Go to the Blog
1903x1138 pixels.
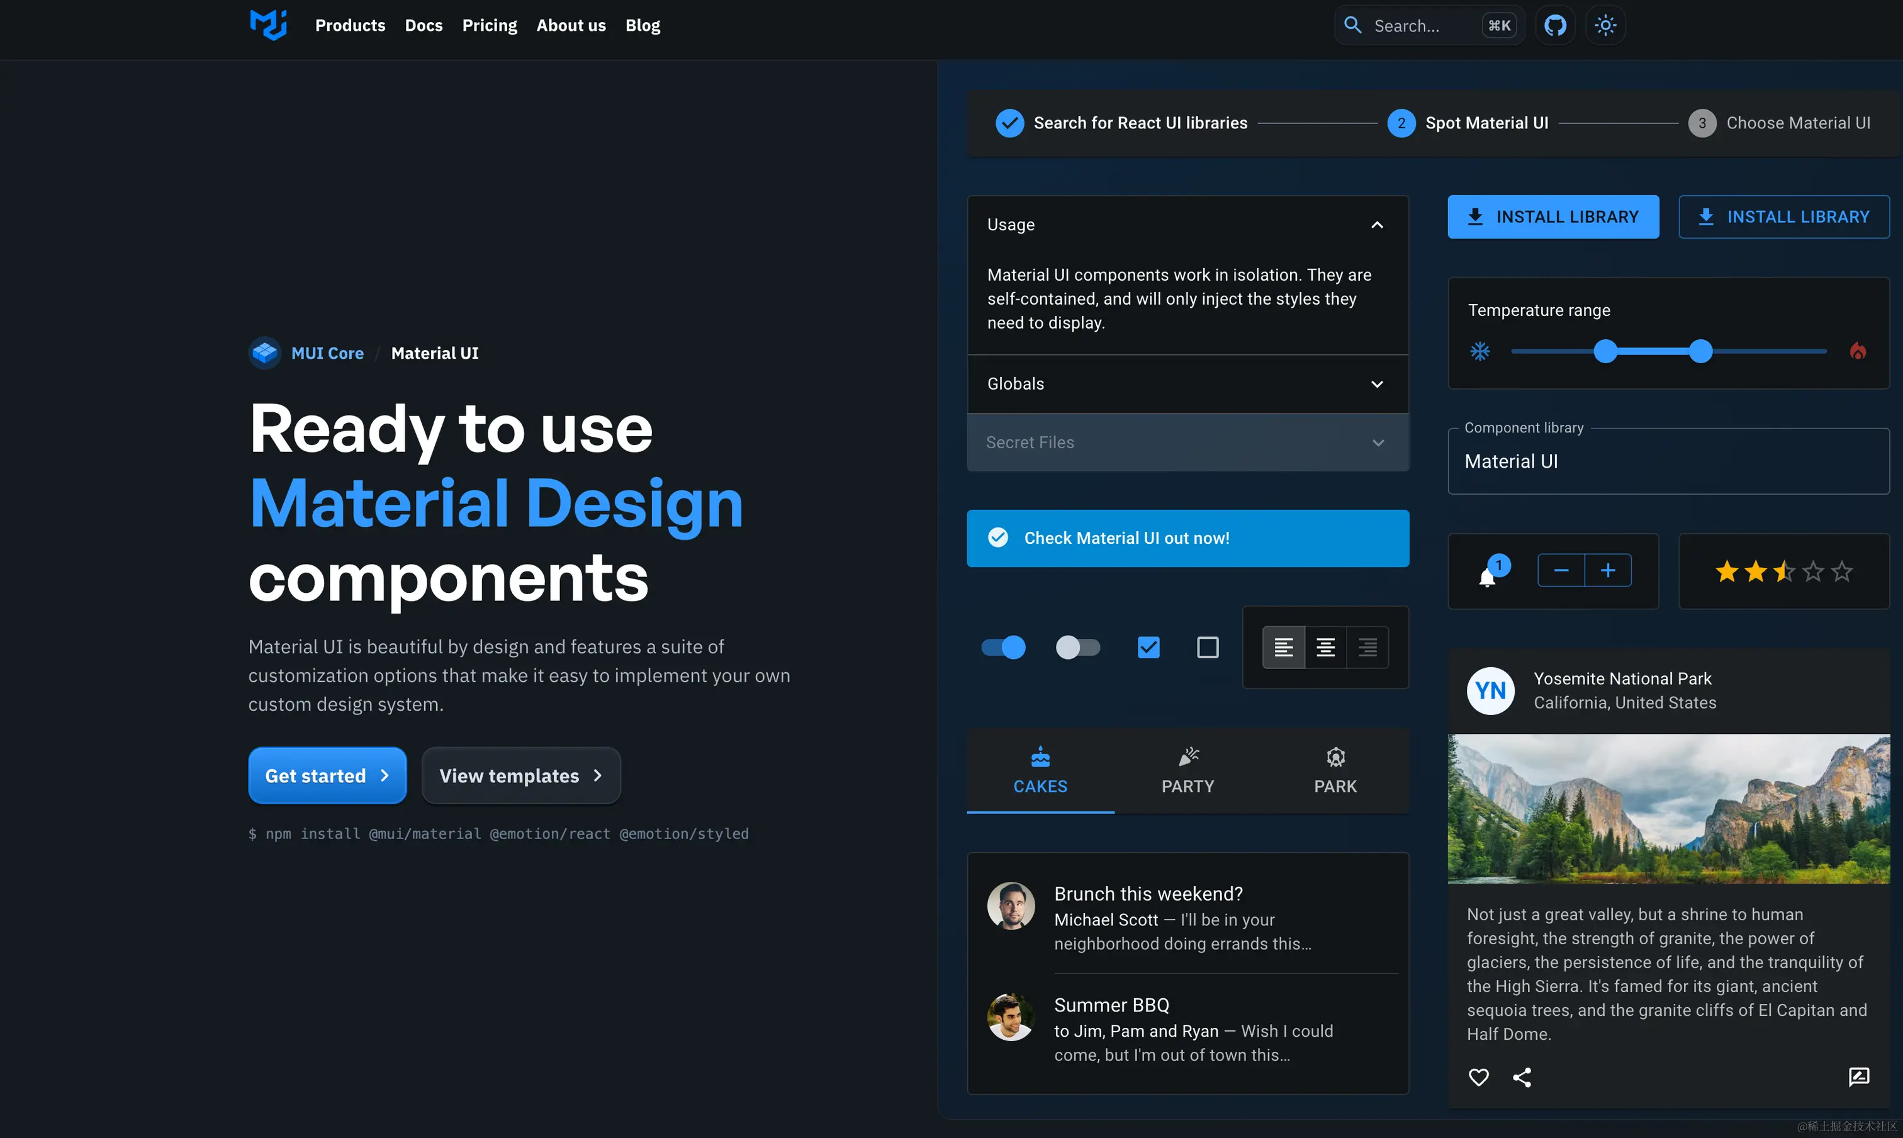(x=643, y=25)
